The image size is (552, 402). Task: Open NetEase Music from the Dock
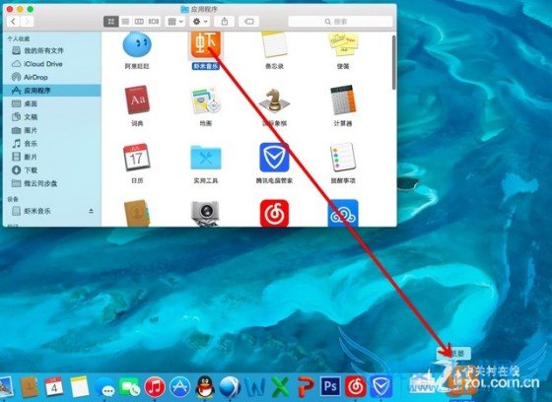(356, 386)
